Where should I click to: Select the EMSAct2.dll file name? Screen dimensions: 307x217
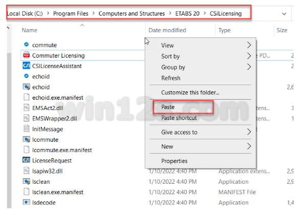48,108
